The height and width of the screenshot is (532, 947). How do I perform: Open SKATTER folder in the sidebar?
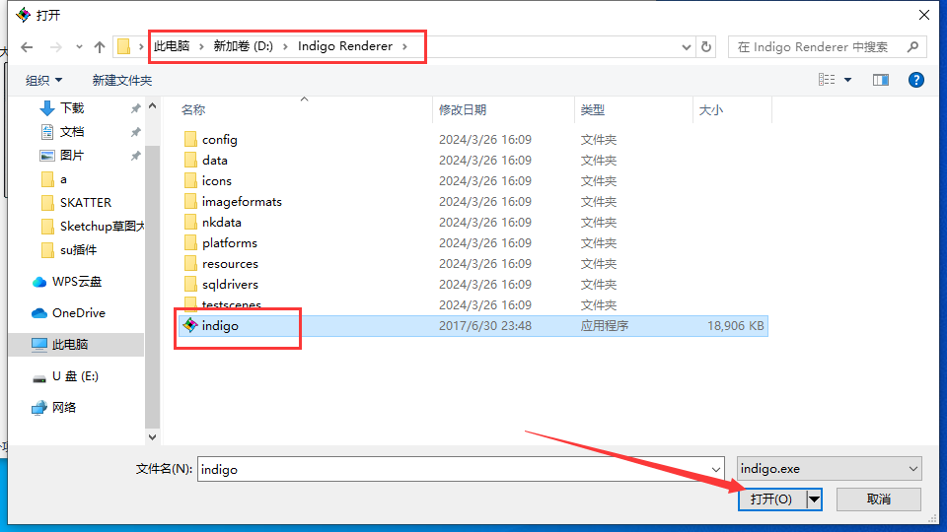click(x=85, y=203)
